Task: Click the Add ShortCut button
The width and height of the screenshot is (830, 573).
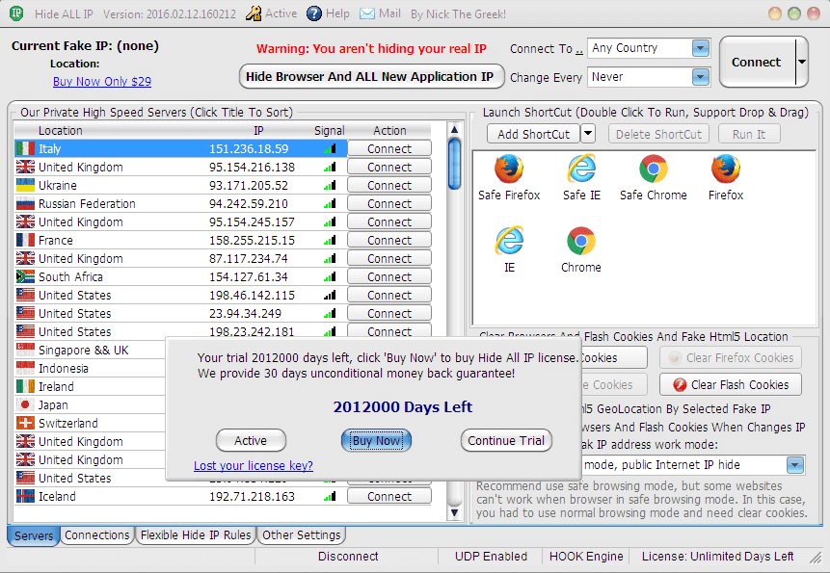Action: [x=534, y=134]
